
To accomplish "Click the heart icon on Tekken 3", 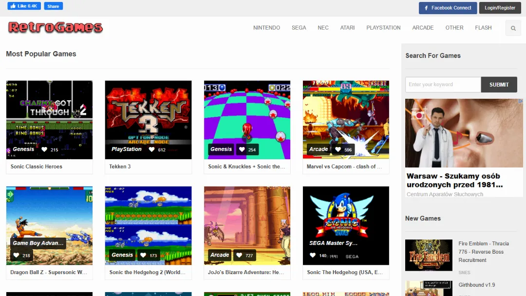I will [151, 149].
